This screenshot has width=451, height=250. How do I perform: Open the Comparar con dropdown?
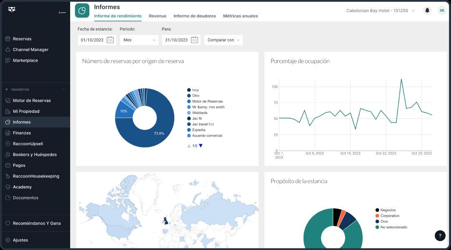point(223,40)
